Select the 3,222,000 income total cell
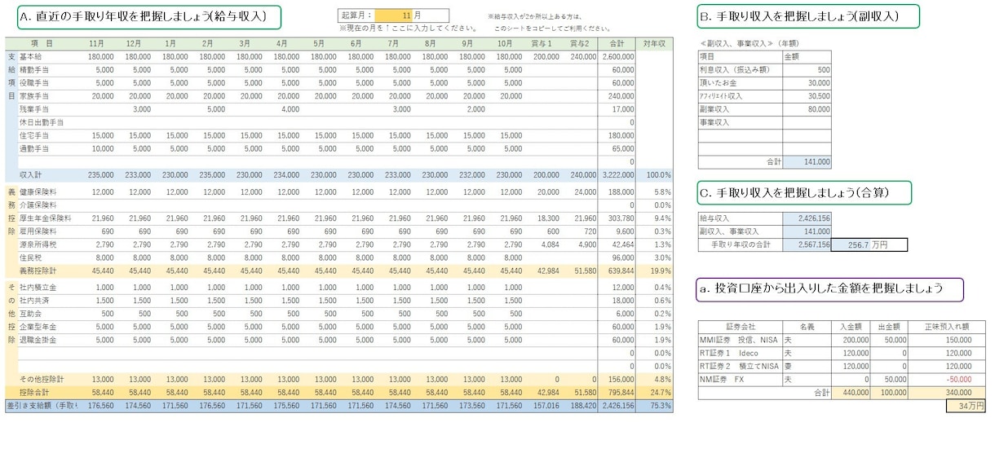The height and width of the screenshot is (462, 995). (x=617, y=175)
